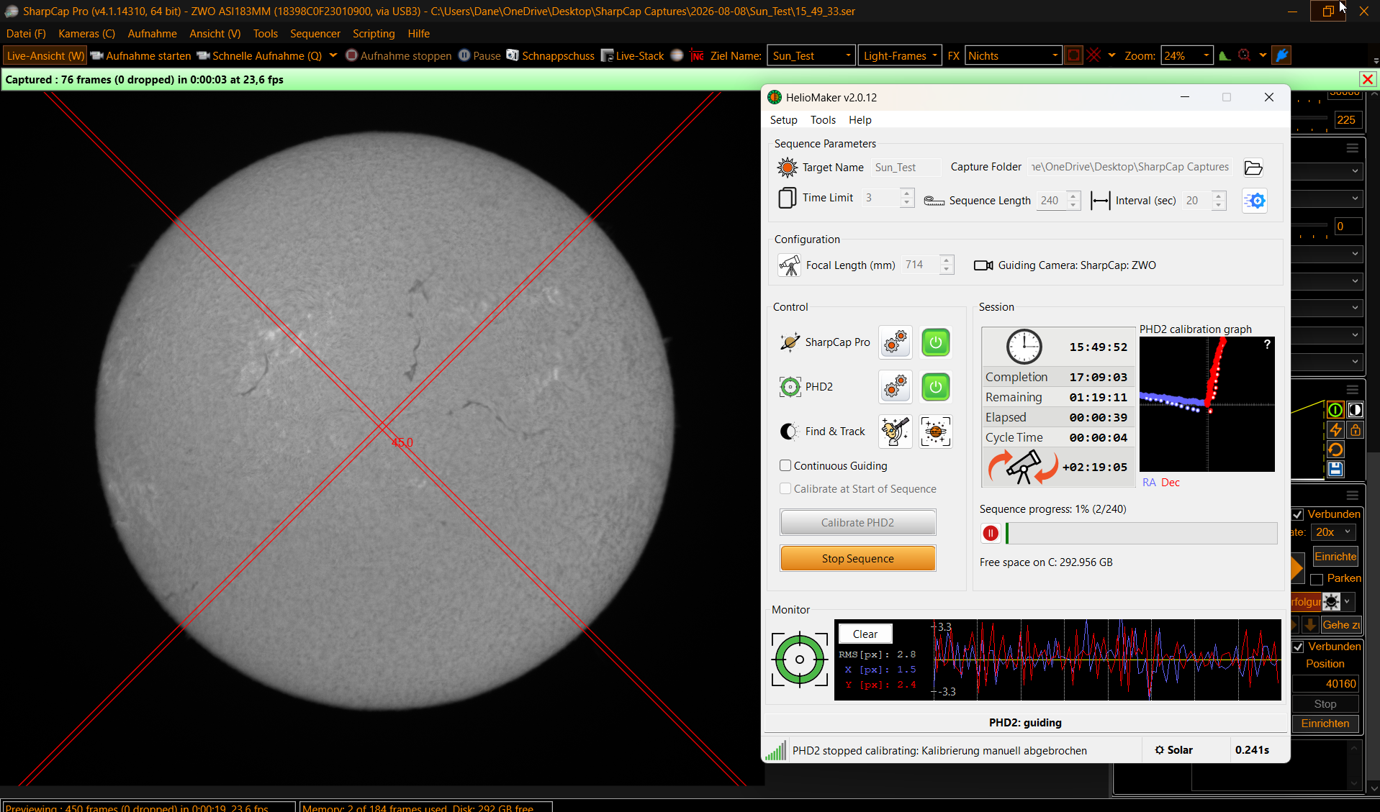This screenshot has width=1380, height=812.
Task: Expand reticle options dropdown arrow
Action: pyautogui.click(x=1111, y=55)
